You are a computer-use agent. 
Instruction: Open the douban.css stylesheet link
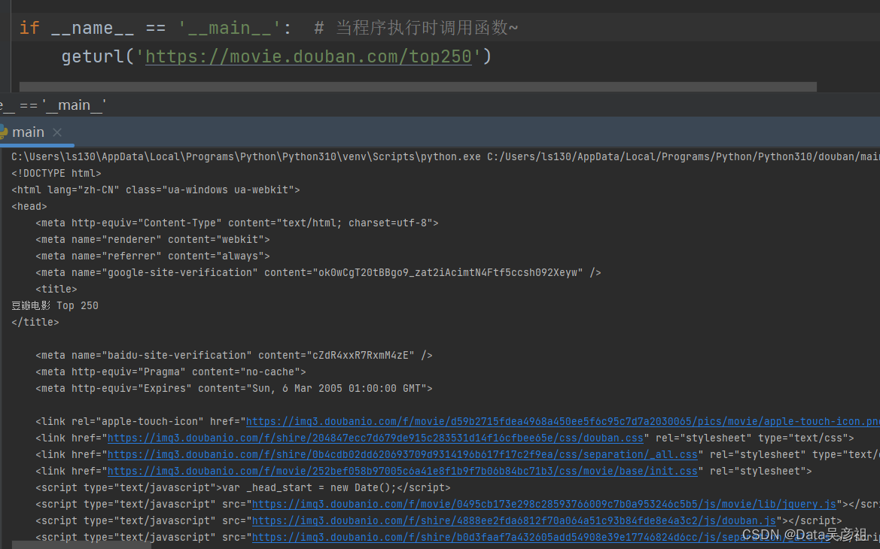pos(375,438)
